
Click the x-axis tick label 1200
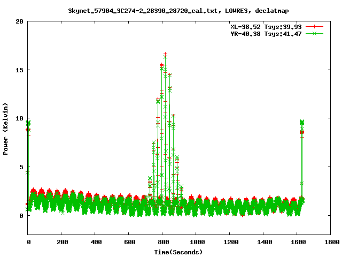point(231,242)
